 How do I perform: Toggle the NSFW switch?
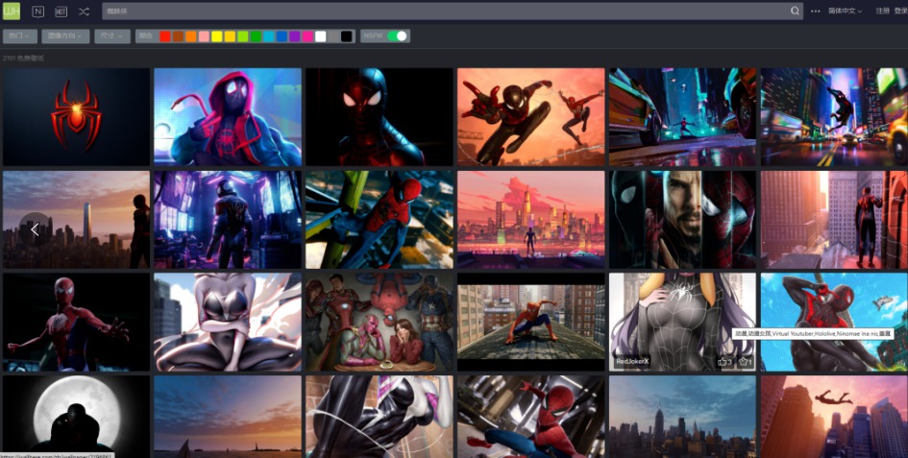[396, 36]
